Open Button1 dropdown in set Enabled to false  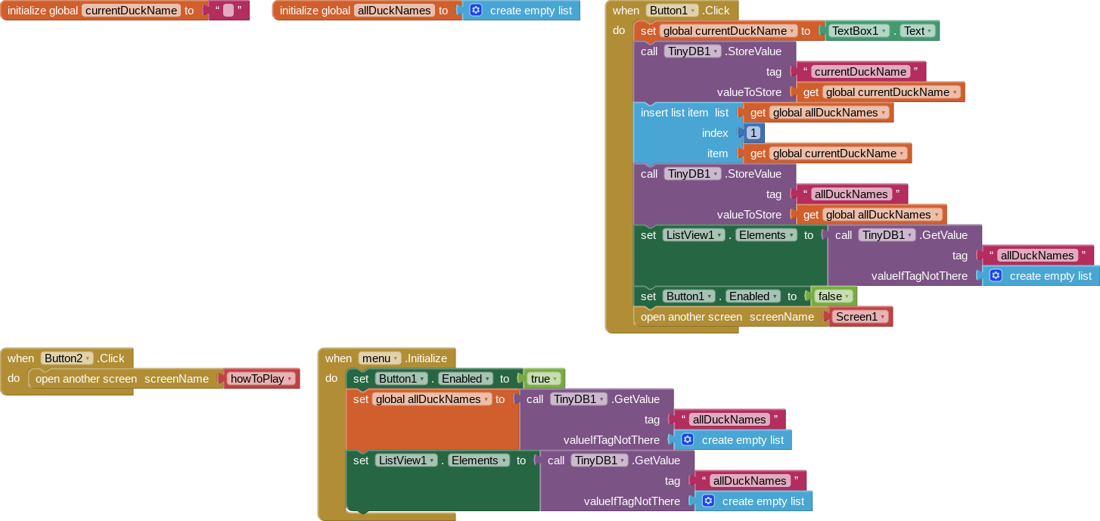click(689, 296)
